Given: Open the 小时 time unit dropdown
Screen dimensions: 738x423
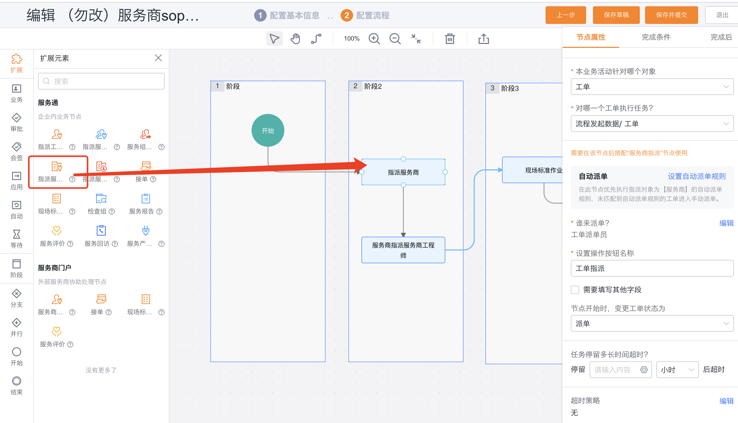Looking at the screenshot, I should tap(677, 370).
